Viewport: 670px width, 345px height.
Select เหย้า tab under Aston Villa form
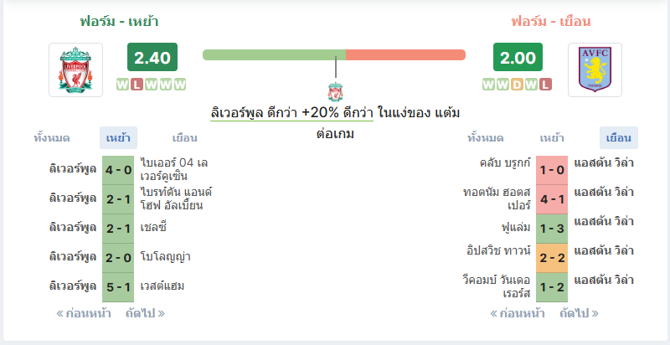tap(552, 138)
